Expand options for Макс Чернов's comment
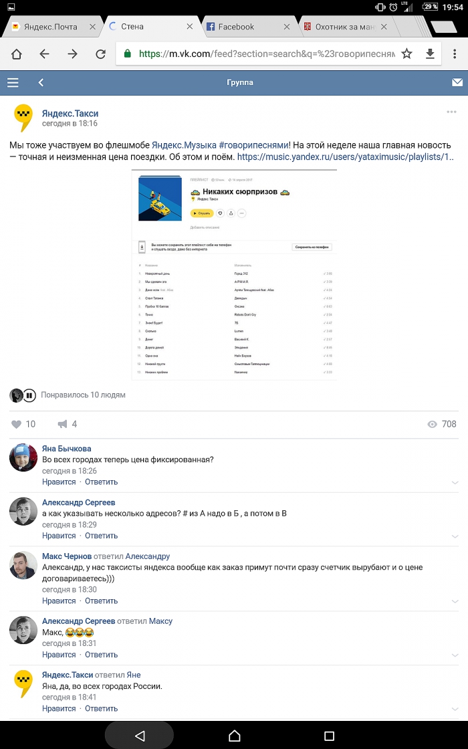This screenshot has width=468, height=749. coord(455,601)
